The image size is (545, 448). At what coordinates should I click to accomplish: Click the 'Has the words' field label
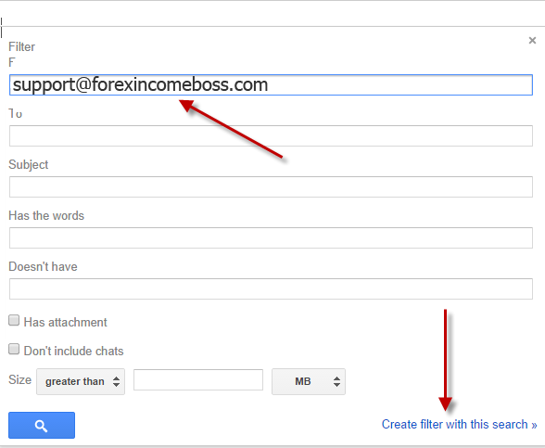46,215
